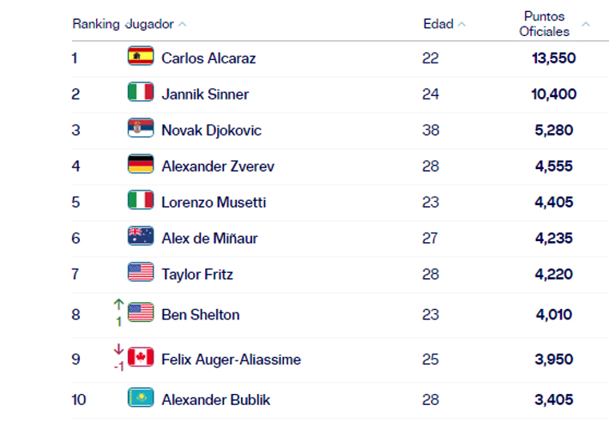Open Carlos Alcaraz player profile

tap(208, 58)
